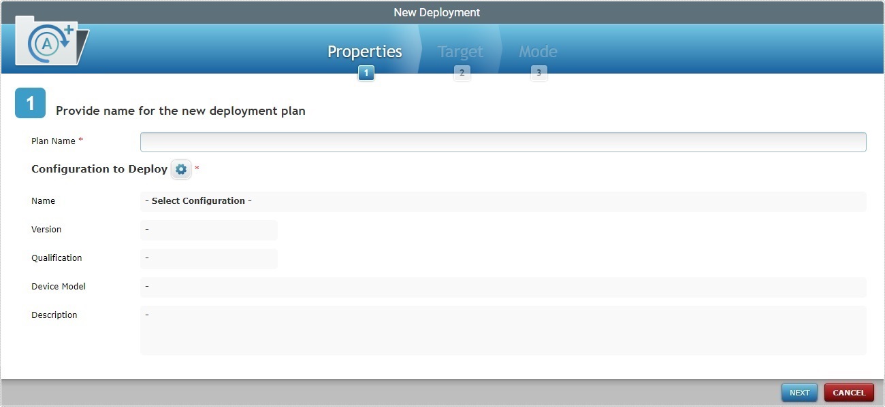Select the Properties step header
This screenshot has width=885, height=407.
tap(364, 51)
